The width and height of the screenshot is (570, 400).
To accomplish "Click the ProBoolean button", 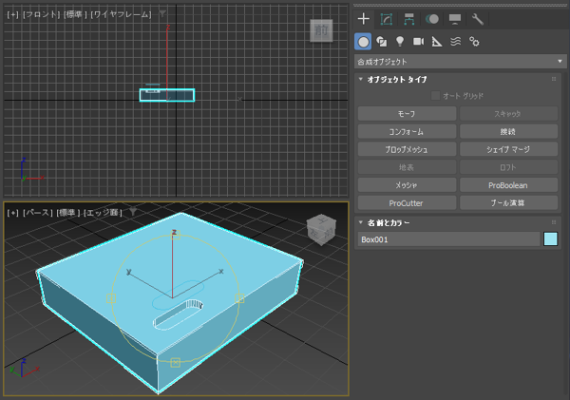I will pyautogui.click(x=508, y=185).
